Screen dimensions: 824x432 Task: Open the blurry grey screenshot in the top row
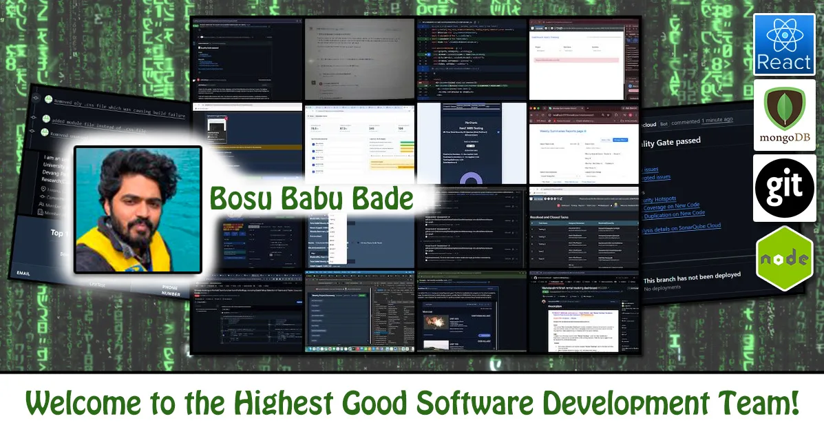pyautogui.click(x=359, y=59)
